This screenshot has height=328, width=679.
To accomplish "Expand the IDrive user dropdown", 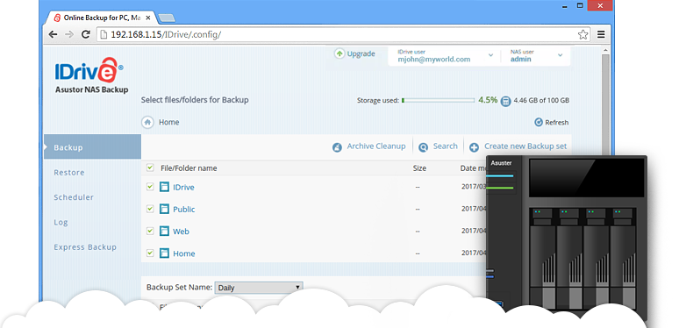I will [x=490, y=55].
